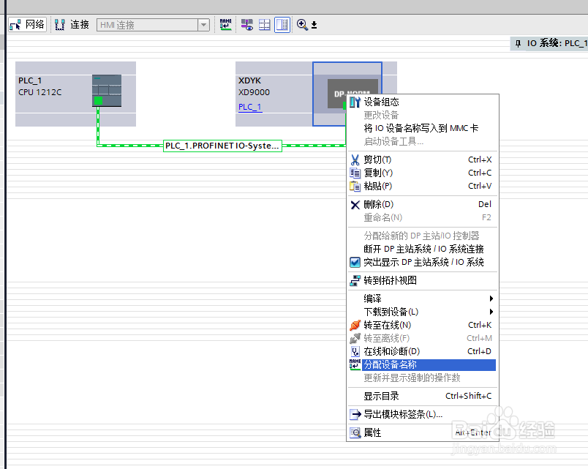The height and width of the screenshot is (469, 588).
Task: Click the XD9000 device type label
Action: [254, 92]
